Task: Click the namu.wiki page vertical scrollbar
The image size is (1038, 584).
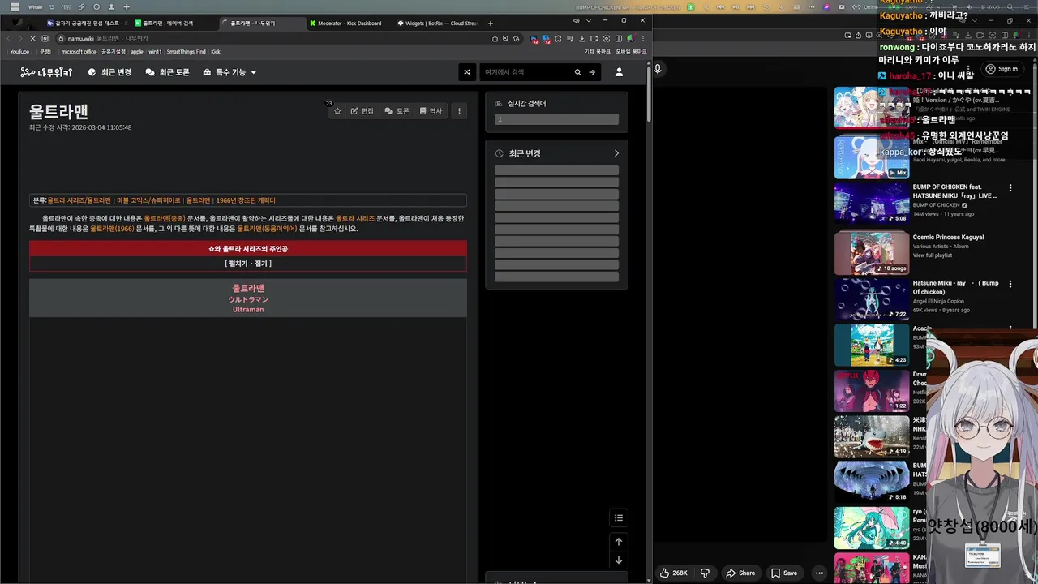Action: pyautogui.click(x=649, y=93)
